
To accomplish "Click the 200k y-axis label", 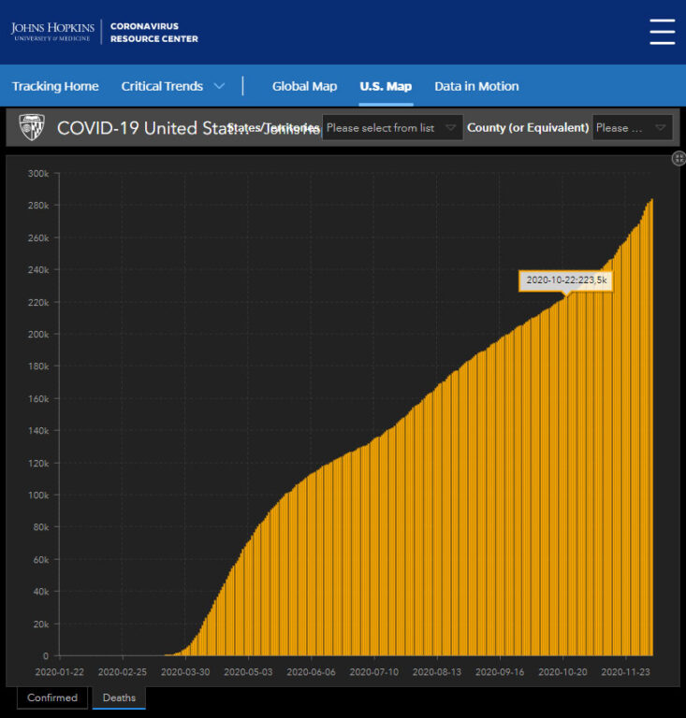I will (38, 335).
